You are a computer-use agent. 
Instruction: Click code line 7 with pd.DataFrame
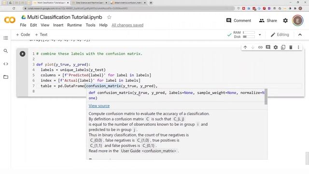pyautogui.click(x=99, y=86)
